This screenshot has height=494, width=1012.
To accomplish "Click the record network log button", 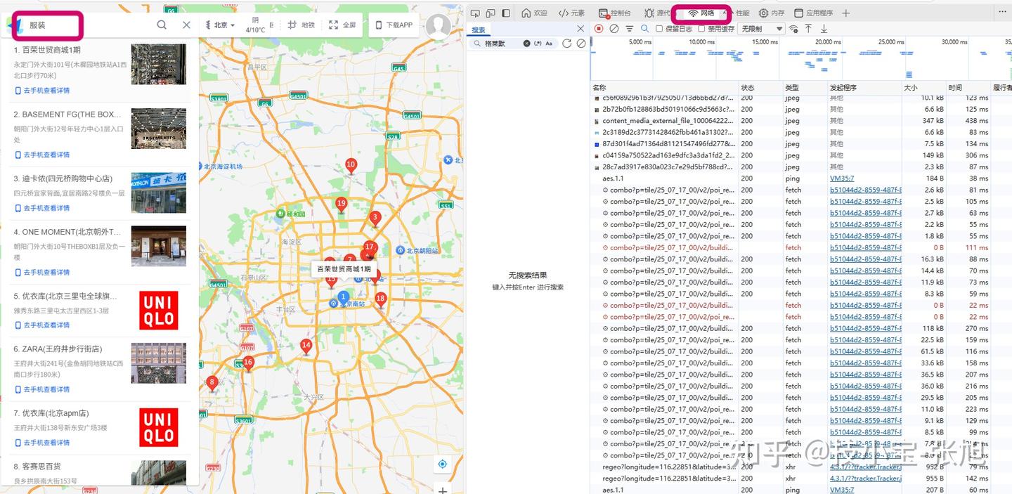I will (x=599, y=29).
